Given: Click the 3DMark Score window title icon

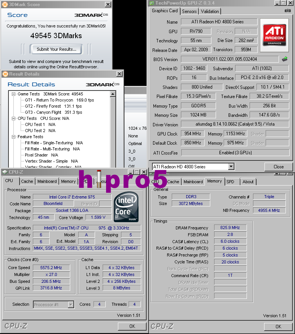Looking at the screenshot, I should (x=5, y=4).
